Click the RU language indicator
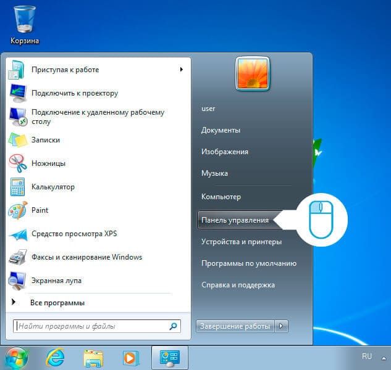 pyautogui.click(x=367, y=356)
